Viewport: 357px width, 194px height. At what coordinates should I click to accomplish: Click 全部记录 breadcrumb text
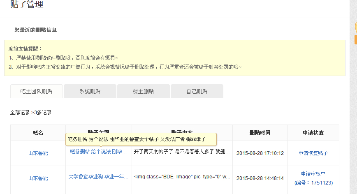20,113
